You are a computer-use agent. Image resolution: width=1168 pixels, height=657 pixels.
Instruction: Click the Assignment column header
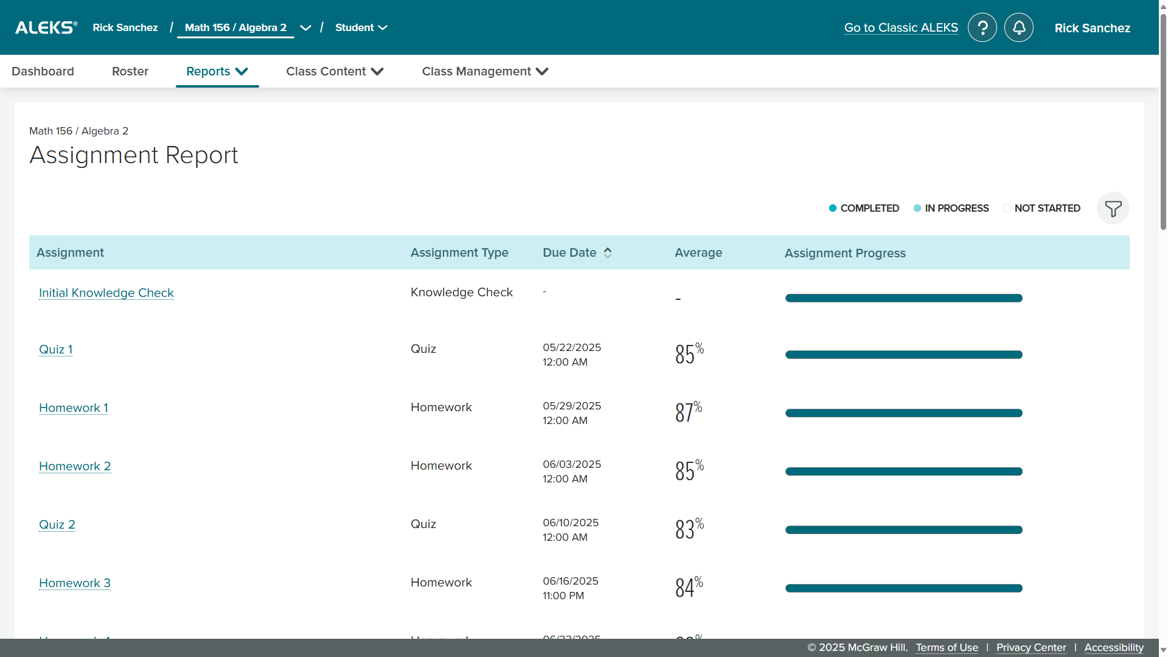click(70, 252)
